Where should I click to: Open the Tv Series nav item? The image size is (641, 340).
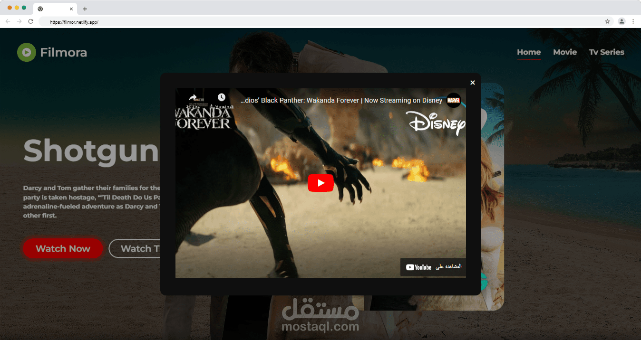607,52
